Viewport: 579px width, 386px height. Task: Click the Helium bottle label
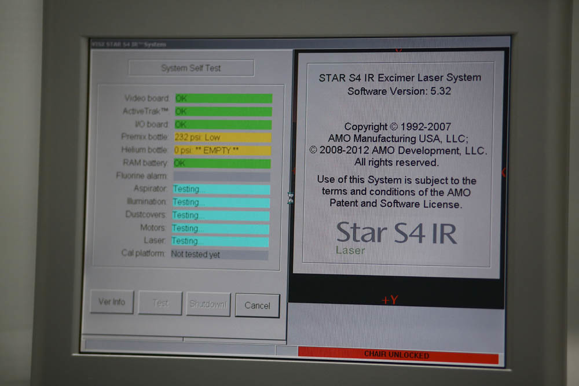point(144,150)
